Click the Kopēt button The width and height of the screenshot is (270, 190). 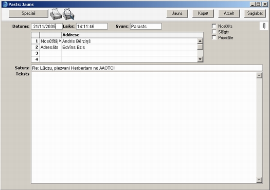coord(203,13)
